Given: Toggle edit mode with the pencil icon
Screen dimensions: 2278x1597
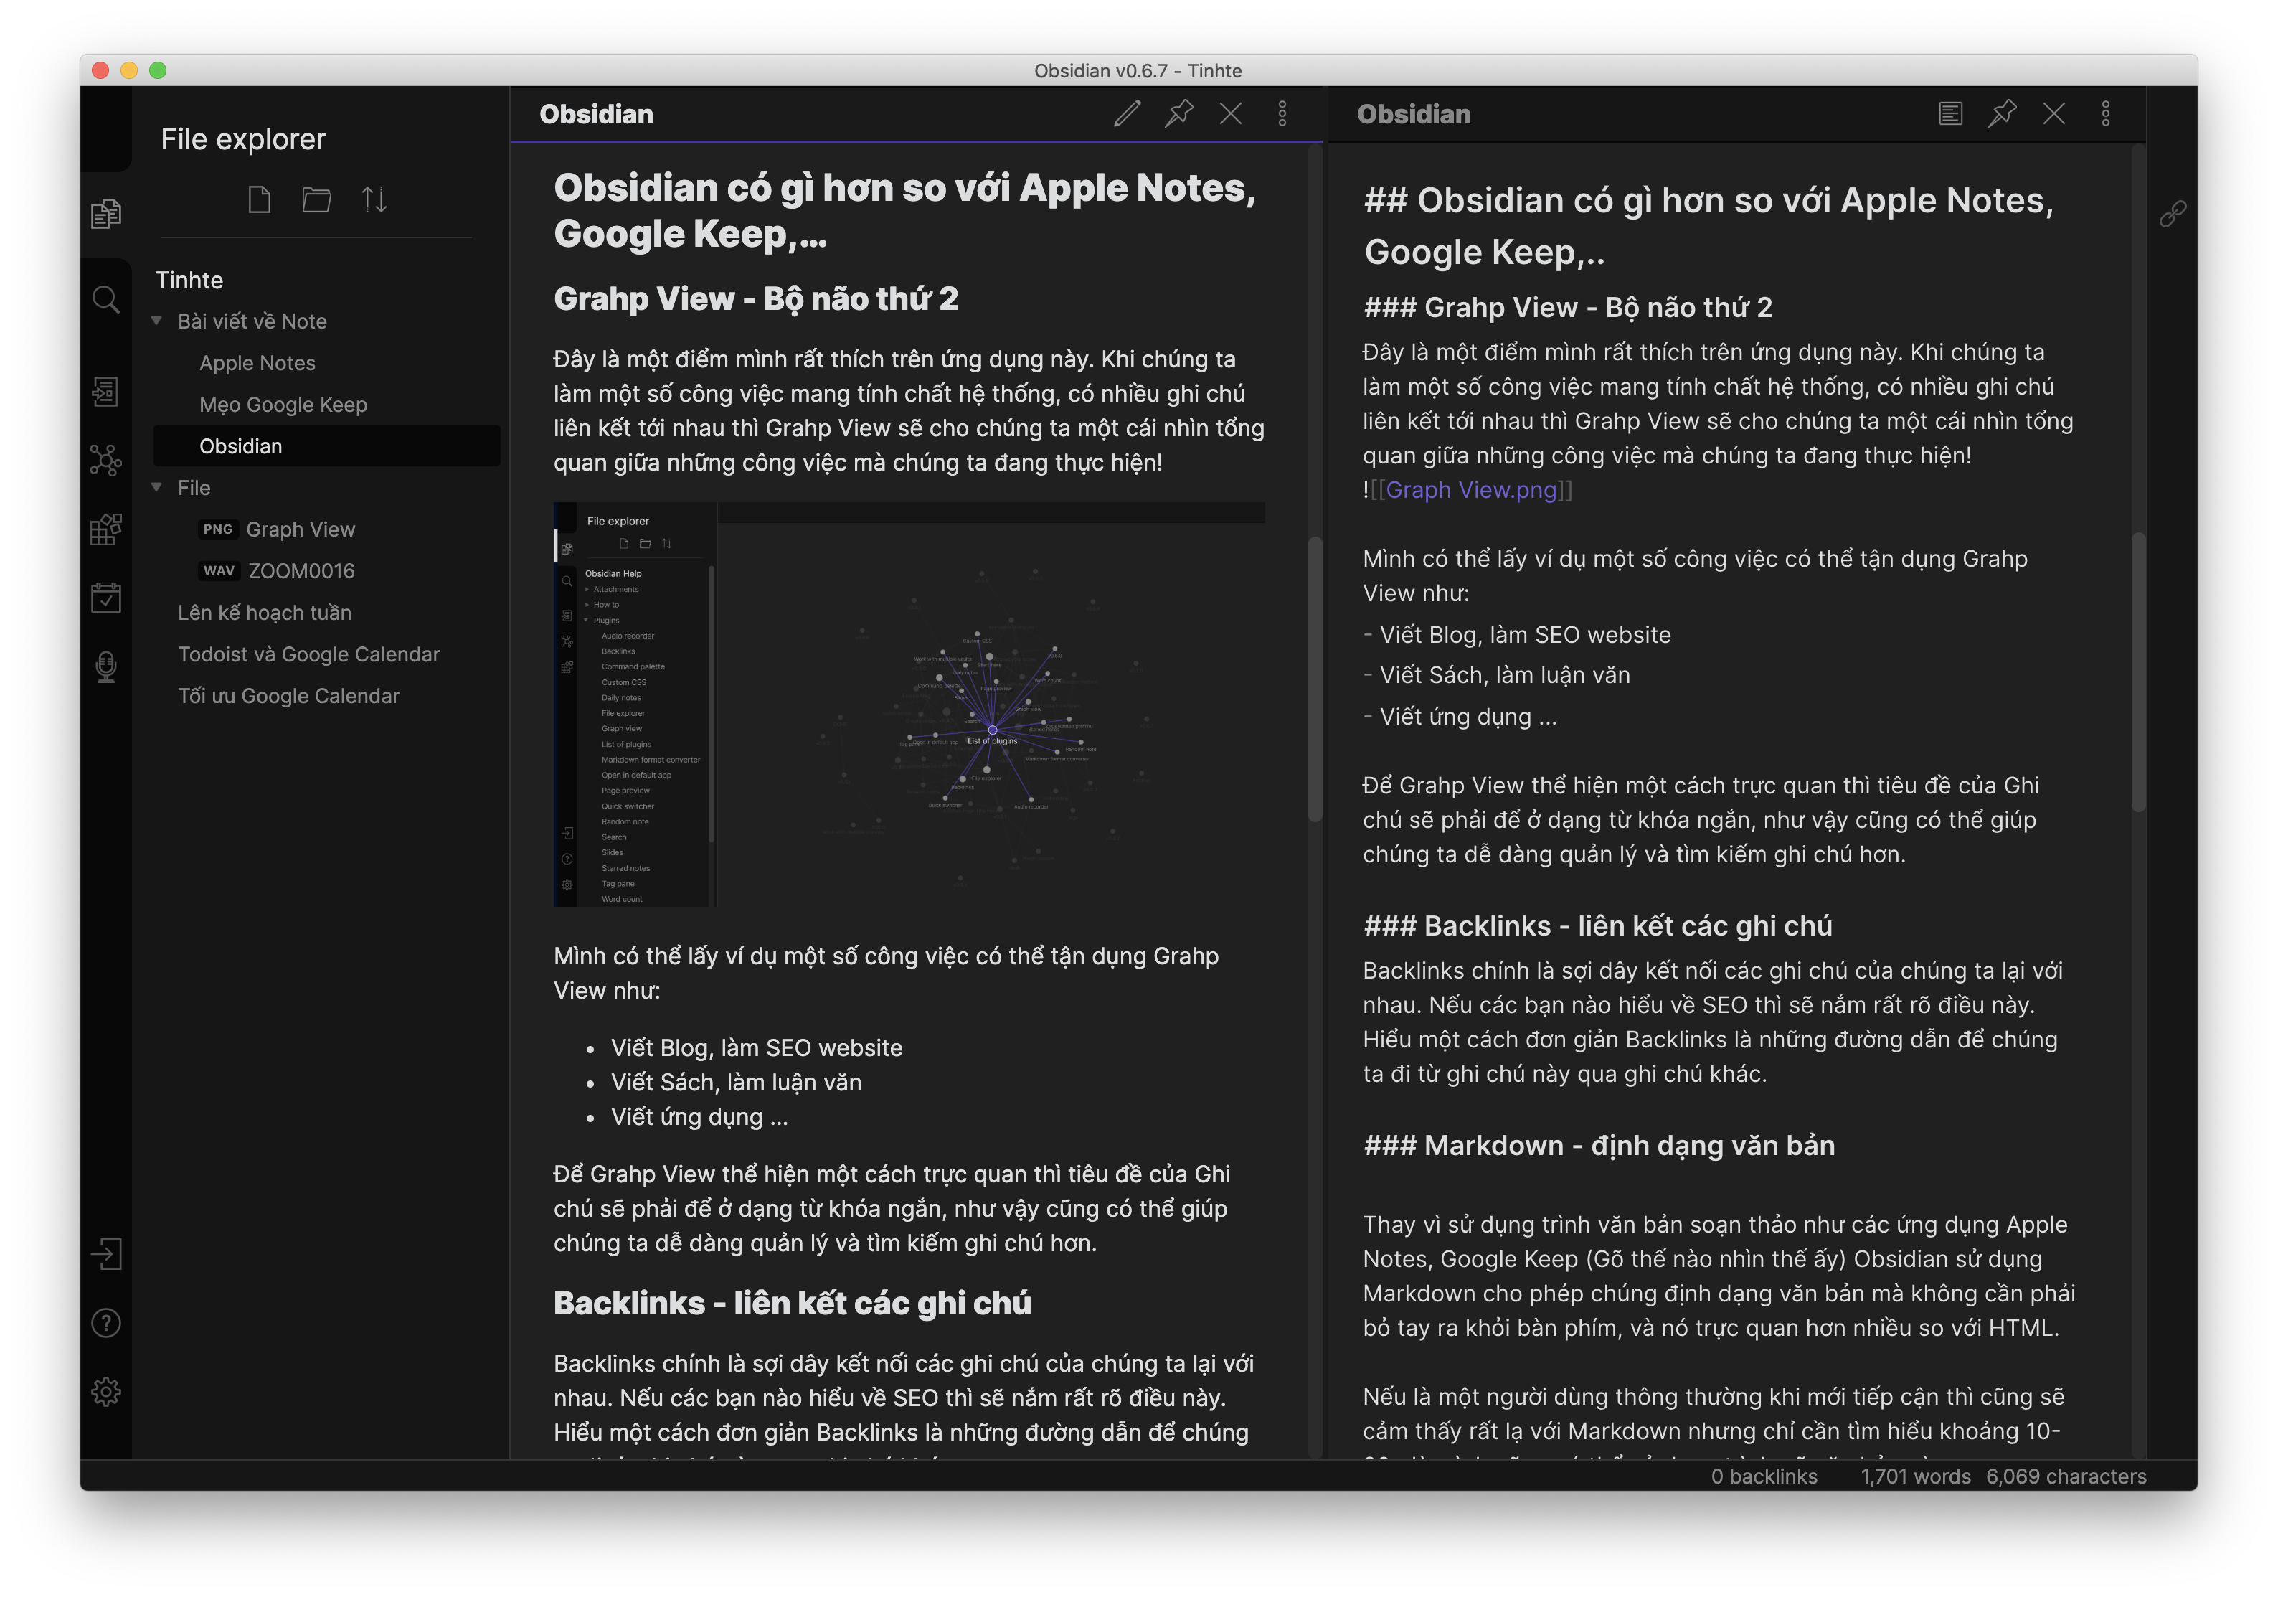Looking at the screenshot, I should 1127,115.
